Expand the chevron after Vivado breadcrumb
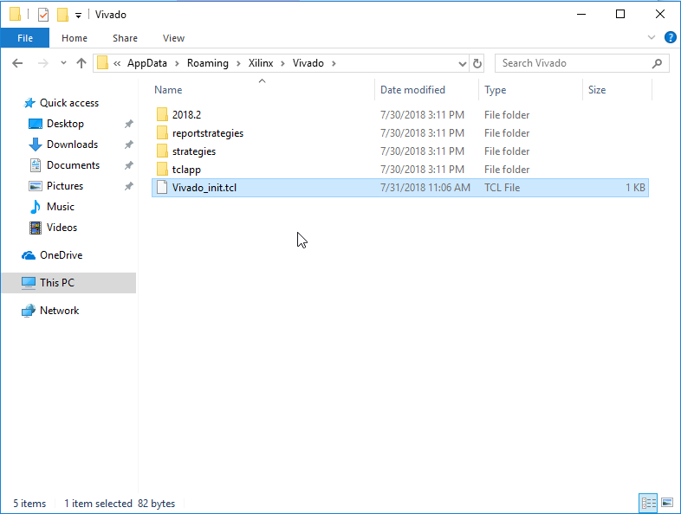Viewport: 681px width, 514px height. point(334,63)
